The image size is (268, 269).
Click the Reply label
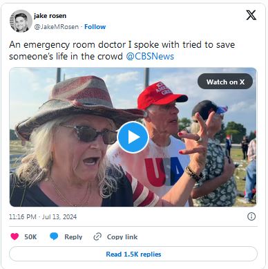coord(73,237)
